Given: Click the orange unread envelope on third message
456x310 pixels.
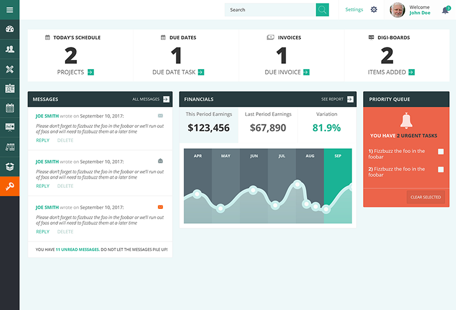Looking at the screenshot, I should click(x=160, y=207).
